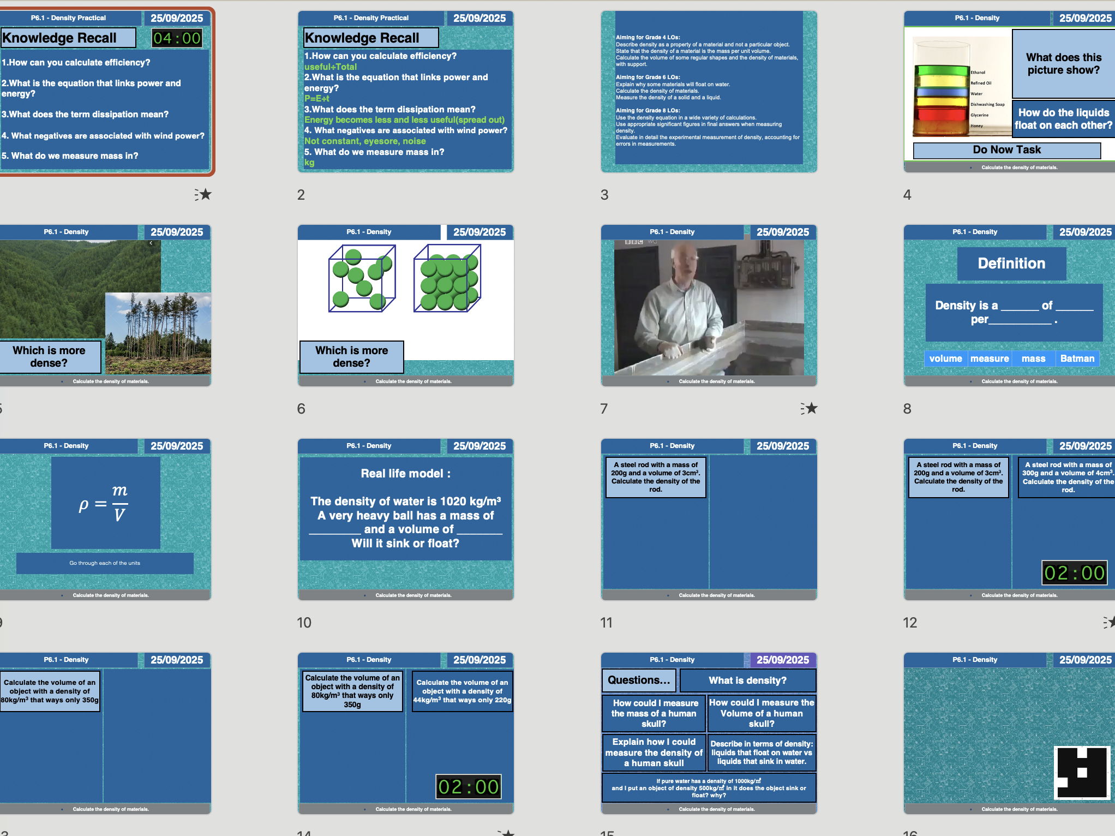Select the Knowledge Recall slide with green answers
This screenshot has width=1115, height=836.
coord(405,91)
